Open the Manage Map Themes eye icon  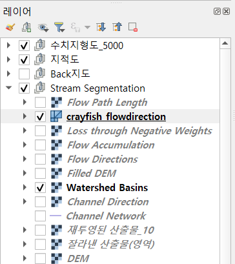tap(43, 28)
